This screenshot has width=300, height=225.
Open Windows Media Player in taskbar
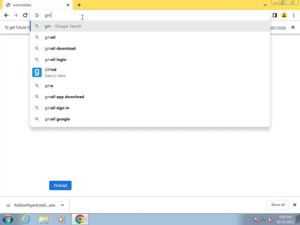[x=61, y=219]
